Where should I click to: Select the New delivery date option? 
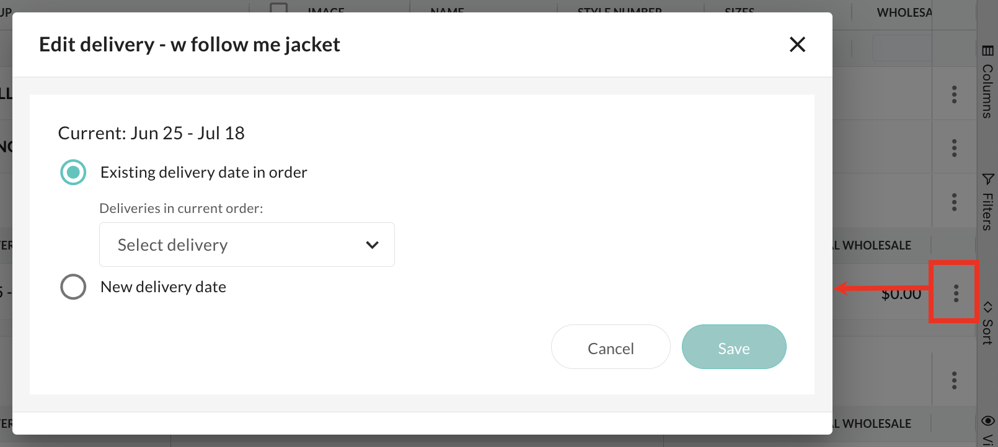(x=73, y=287)
